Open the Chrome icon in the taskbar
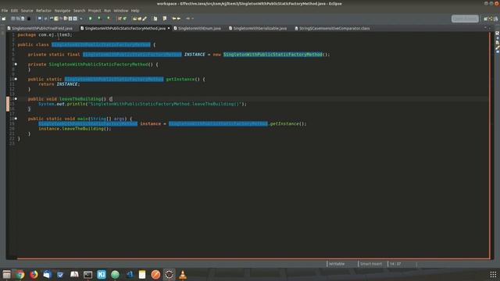 pos(20,274)
